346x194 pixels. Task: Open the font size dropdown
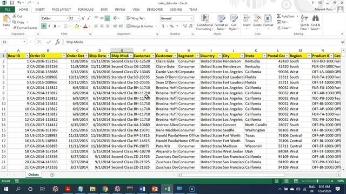pyautogui.click(x=78, y=18)
